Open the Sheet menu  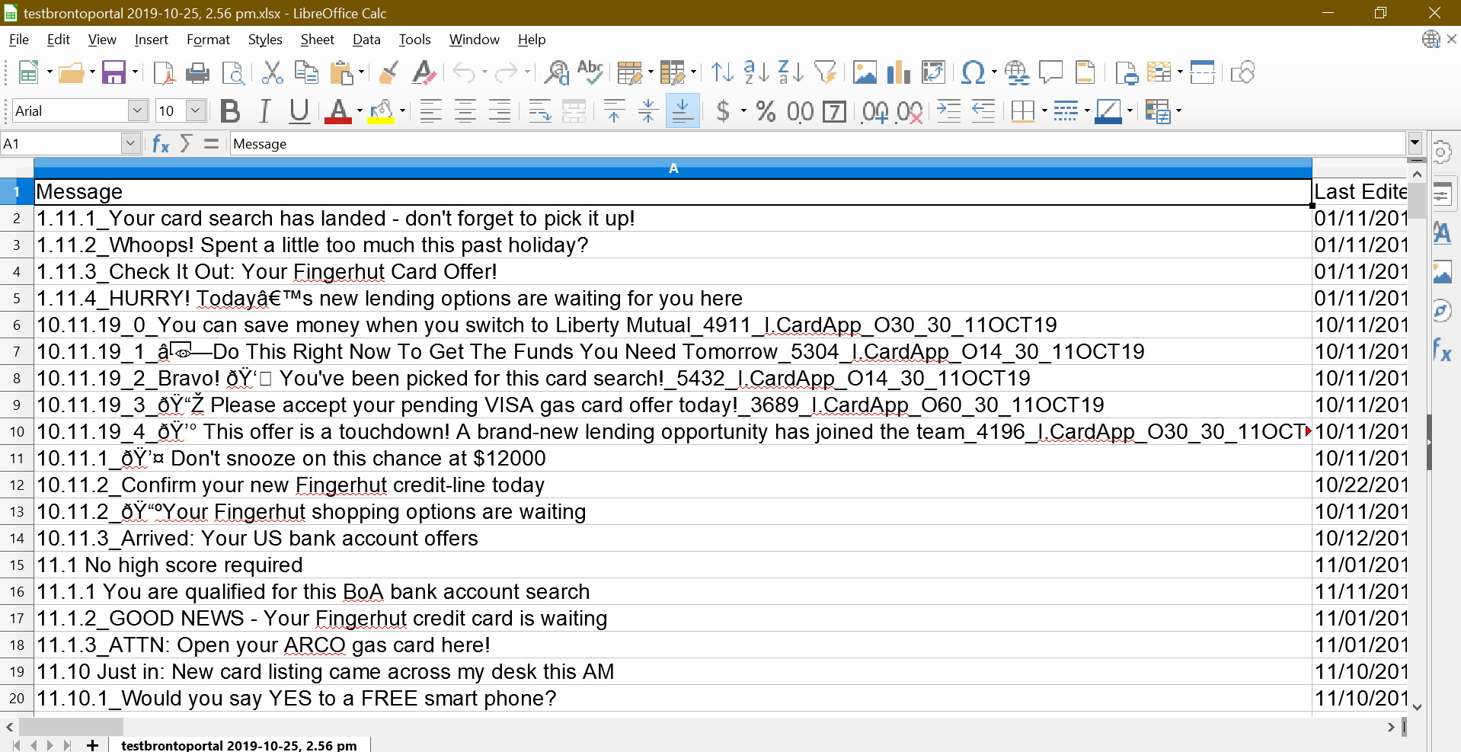click(x=317, y=40)
